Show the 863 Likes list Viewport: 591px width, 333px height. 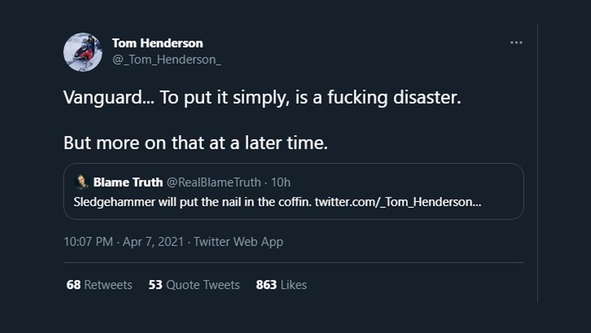pos(281,285)
